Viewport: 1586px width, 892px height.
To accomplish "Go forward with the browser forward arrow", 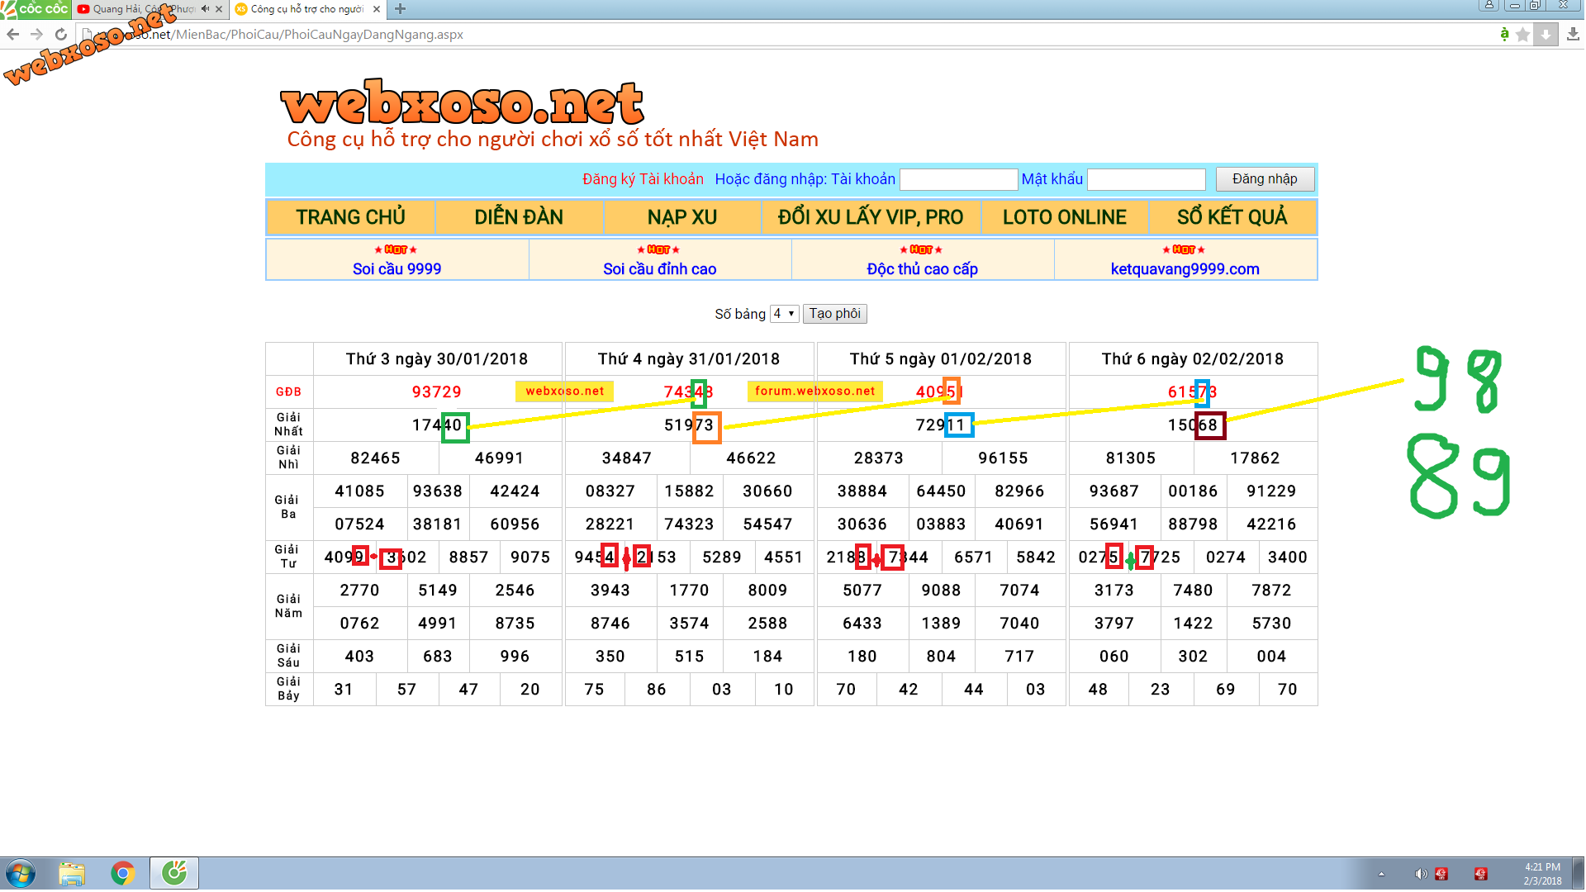I will pyautogui.click(x=36, y=34).
